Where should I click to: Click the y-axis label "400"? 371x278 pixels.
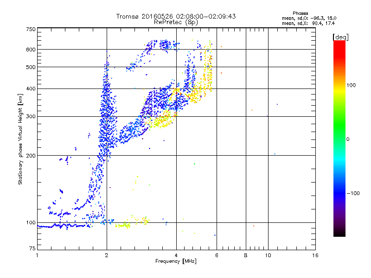tap(31, 89)
